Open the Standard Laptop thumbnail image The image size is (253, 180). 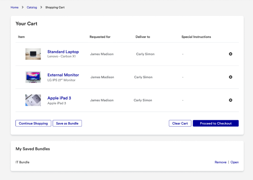pos(33,54)
